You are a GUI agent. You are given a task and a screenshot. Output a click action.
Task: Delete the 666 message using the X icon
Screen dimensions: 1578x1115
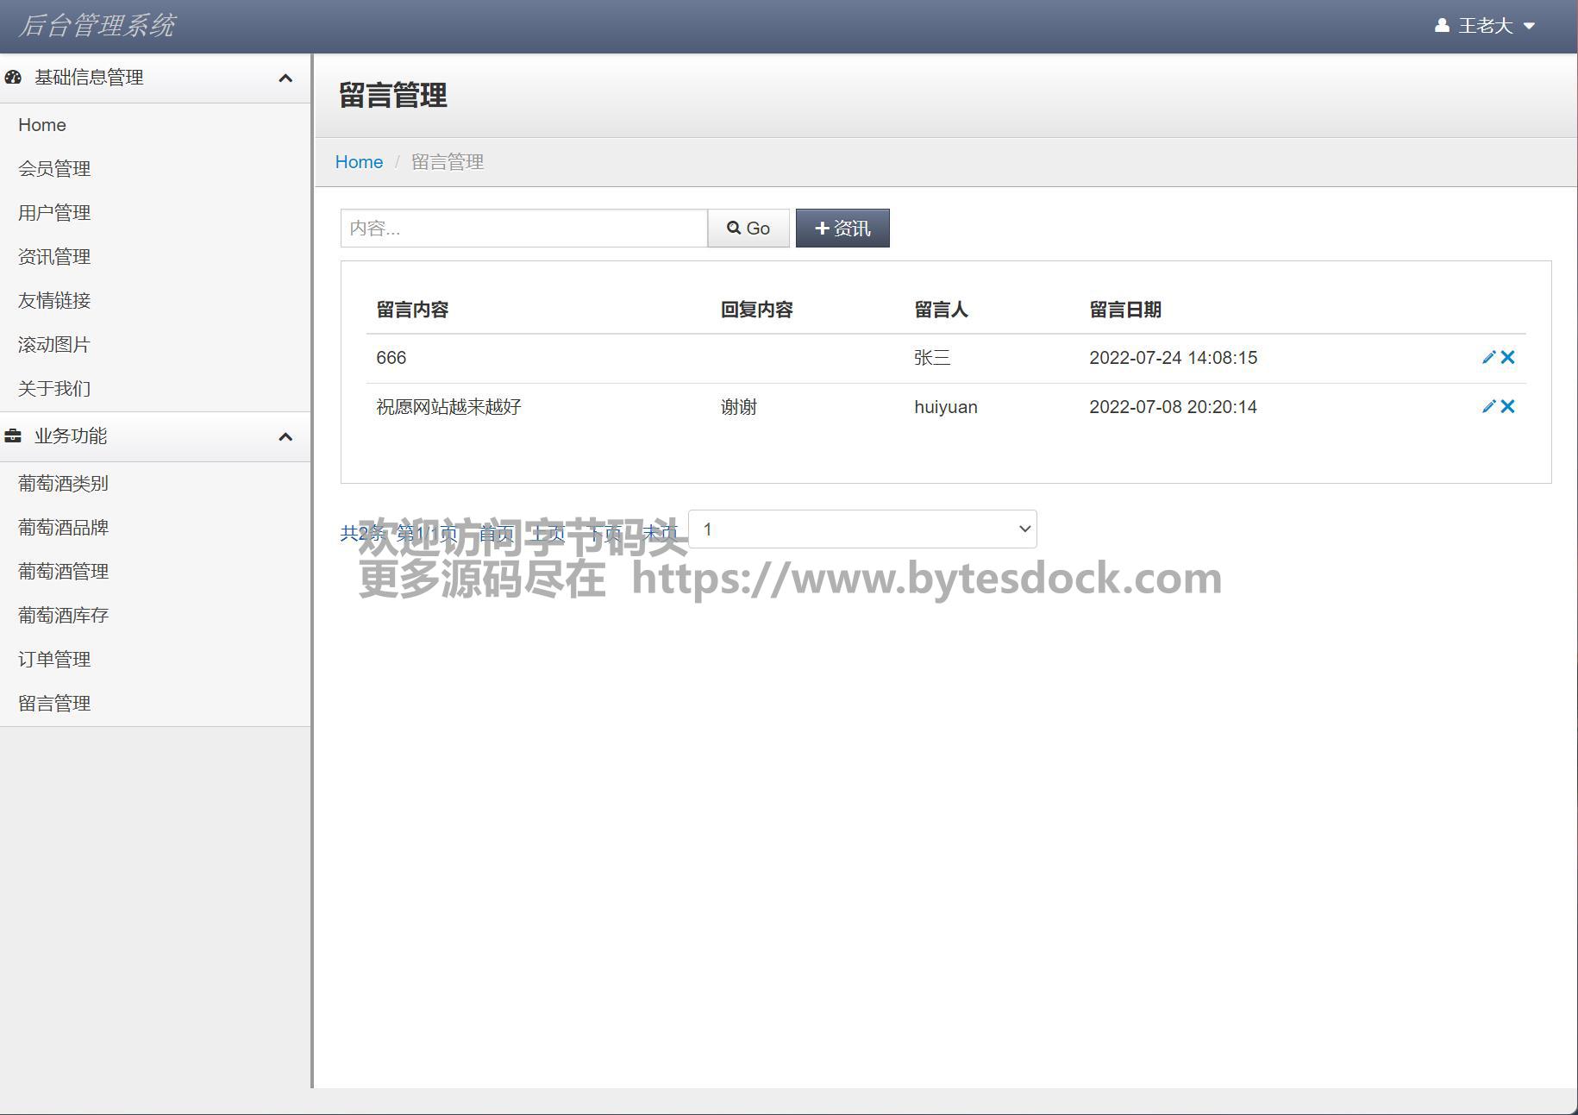[1507, 358]
